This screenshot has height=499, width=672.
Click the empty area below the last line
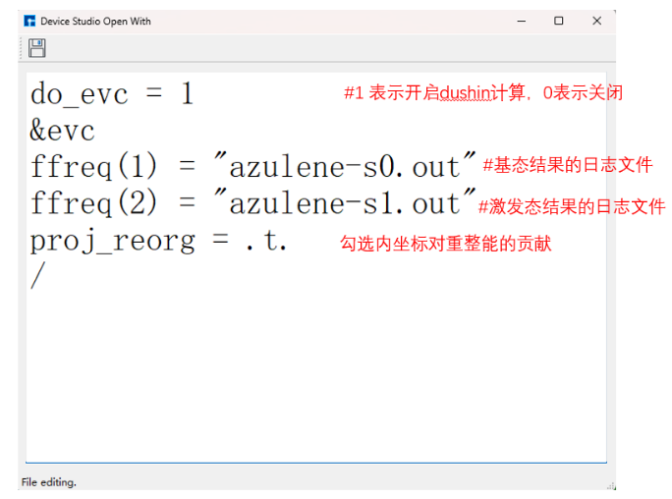tap(314, 373)
